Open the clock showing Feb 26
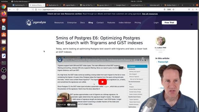 136,1
